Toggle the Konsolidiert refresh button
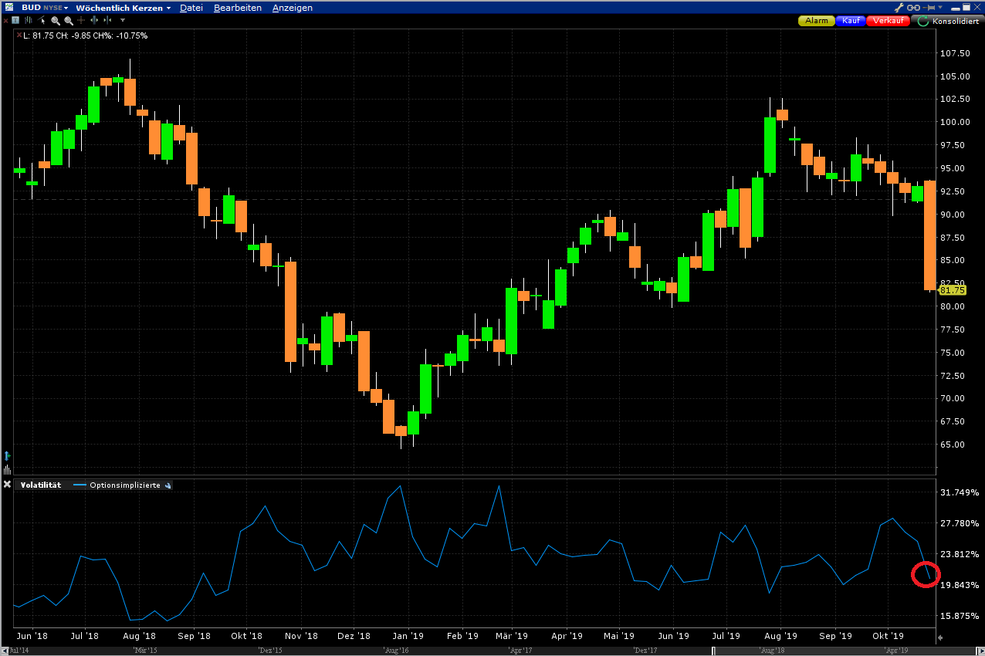This screenshot has height=656, width=985. click(923, 21)
